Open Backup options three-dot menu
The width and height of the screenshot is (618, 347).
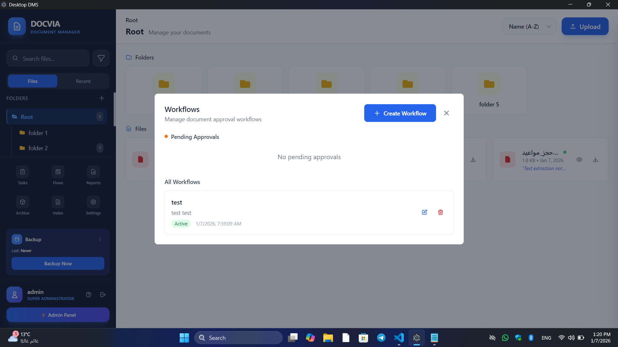point(100,239)
